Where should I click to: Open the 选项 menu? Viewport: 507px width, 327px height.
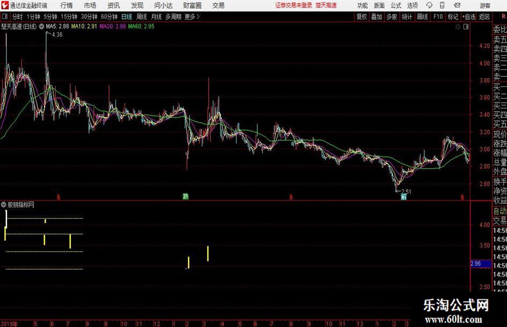click(412, 5)
